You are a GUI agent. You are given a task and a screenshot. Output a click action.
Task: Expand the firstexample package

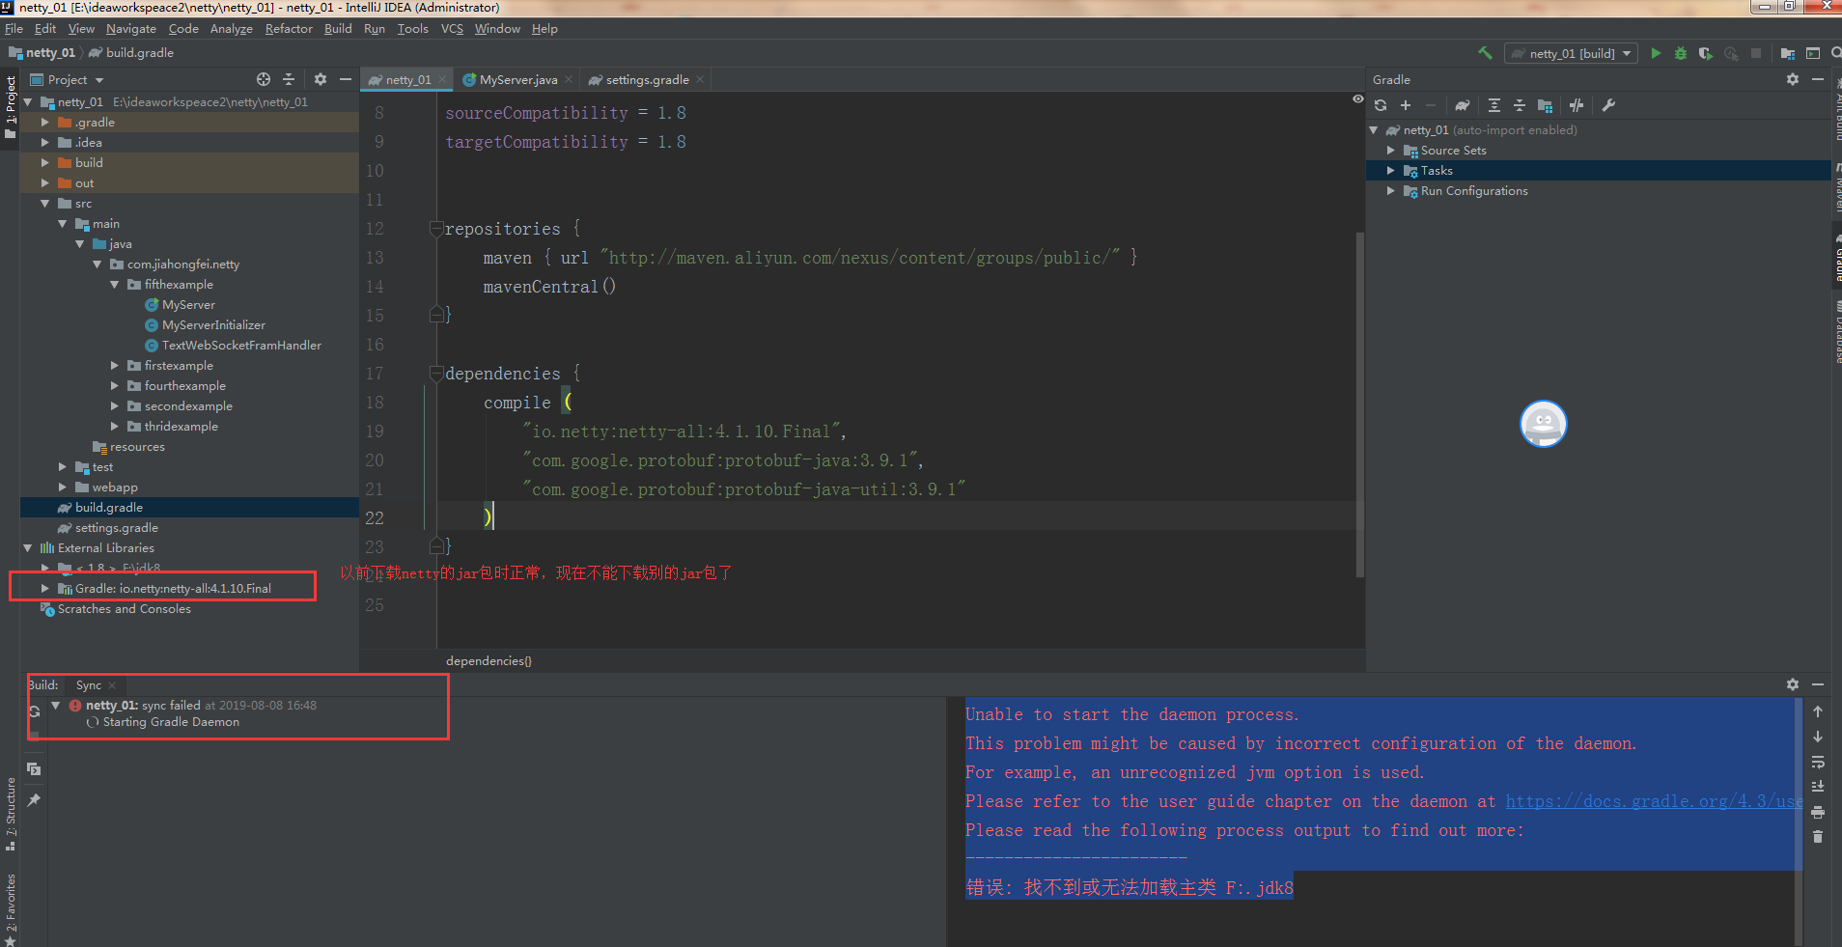click(114, 366)
